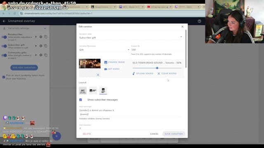Go back using the arrow beside Unnamed overlay

(4, 21)
